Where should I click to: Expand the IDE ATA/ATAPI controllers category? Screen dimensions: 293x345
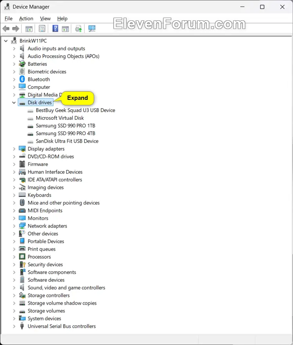[x=14, y=180]
